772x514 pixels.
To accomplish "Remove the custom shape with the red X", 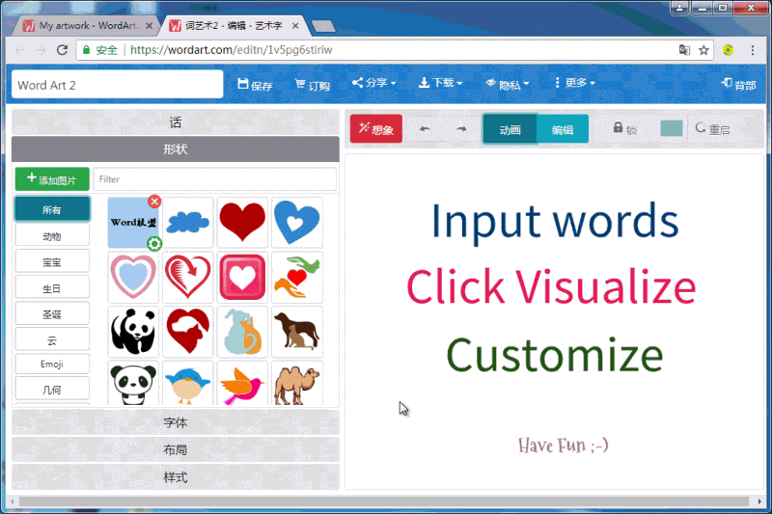I will click(154, 201).
